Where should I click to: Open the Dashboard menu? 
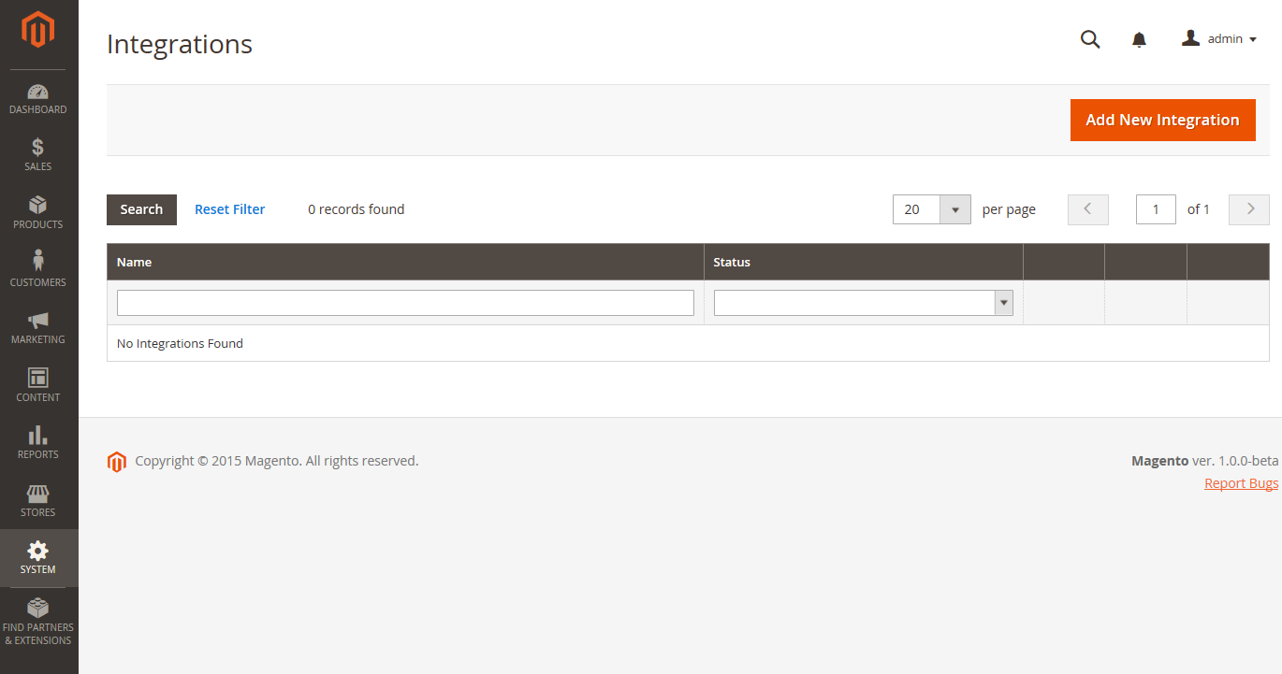[x=38, y=99]
